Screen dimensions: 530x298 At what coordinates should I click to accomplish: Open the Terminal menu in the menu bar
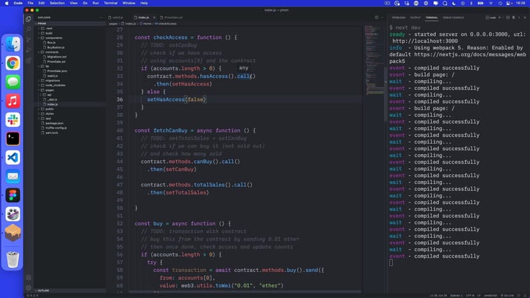[x=110, y=3]
